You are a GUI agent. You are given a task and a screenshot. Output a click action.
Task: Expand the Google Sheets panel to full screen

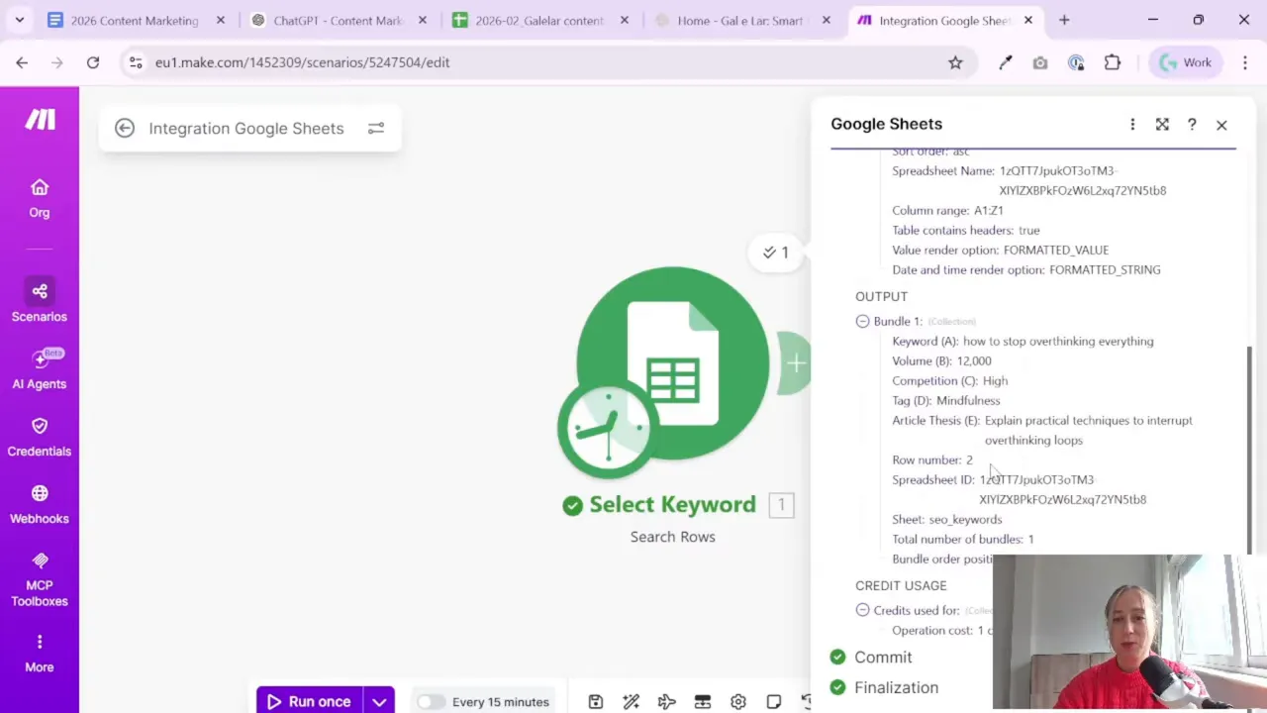pyautogui.click(x=1162, y=124)
